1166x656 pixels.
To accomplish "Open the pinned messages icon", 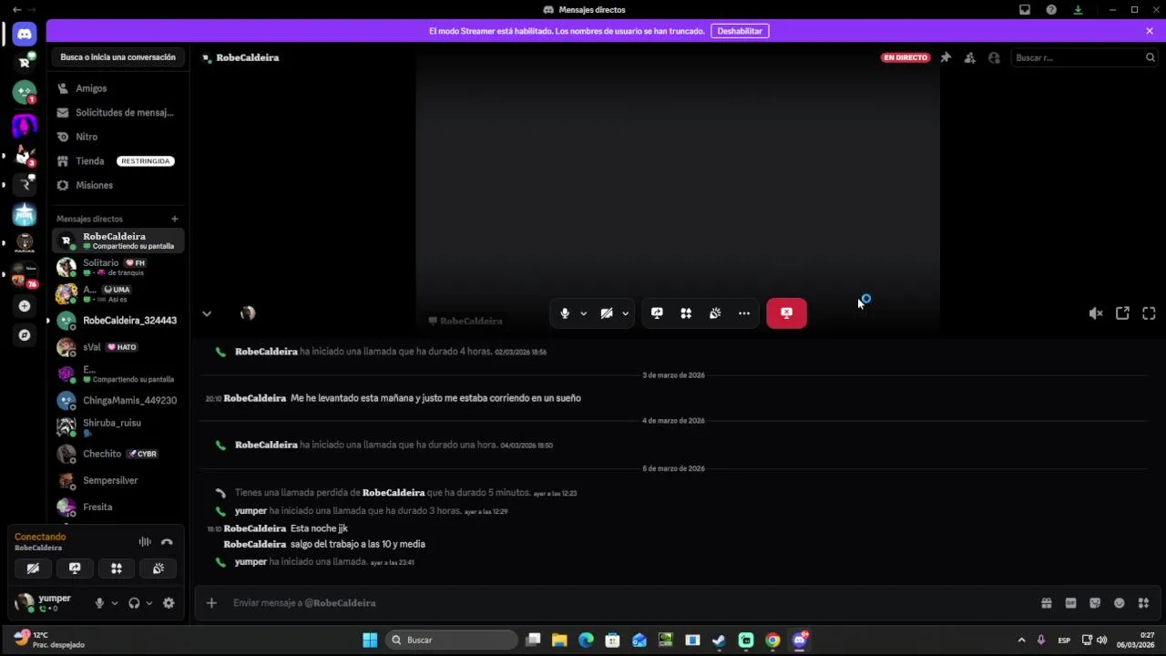I will point(946,57).
